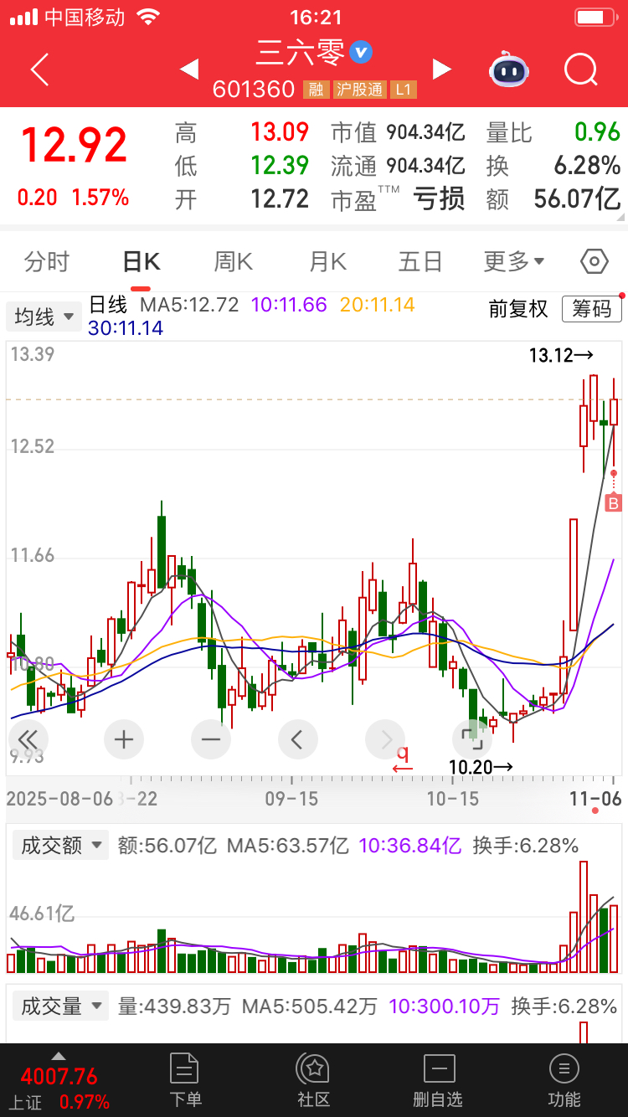The width and height of the screenshot is (628, 1117).
Task: Tap the MA5:12.72 label
Action: pyautogui.click(x=189, y=305)
